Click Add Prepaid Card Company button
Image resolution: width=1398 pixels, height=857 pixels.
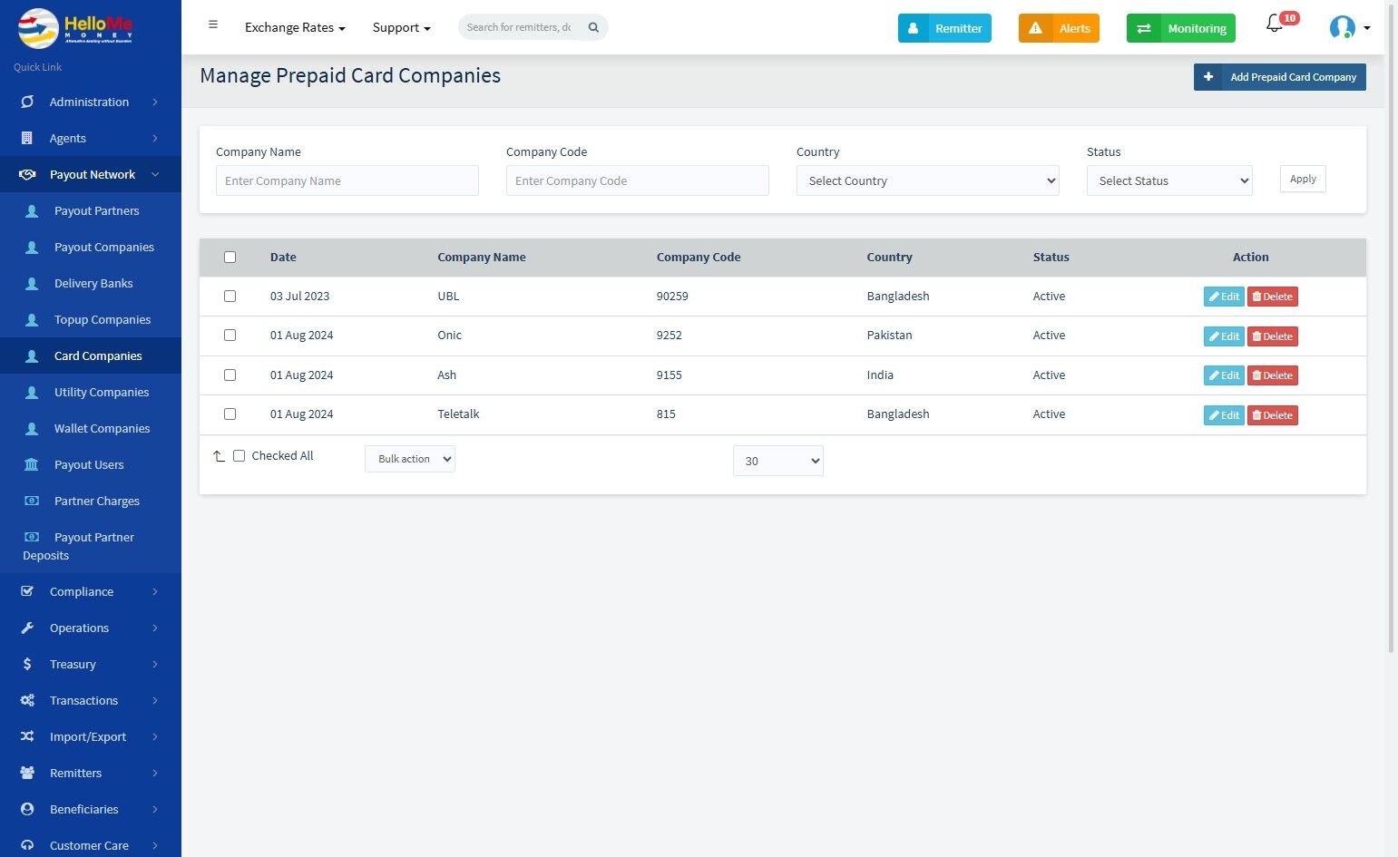[1280, 77]
